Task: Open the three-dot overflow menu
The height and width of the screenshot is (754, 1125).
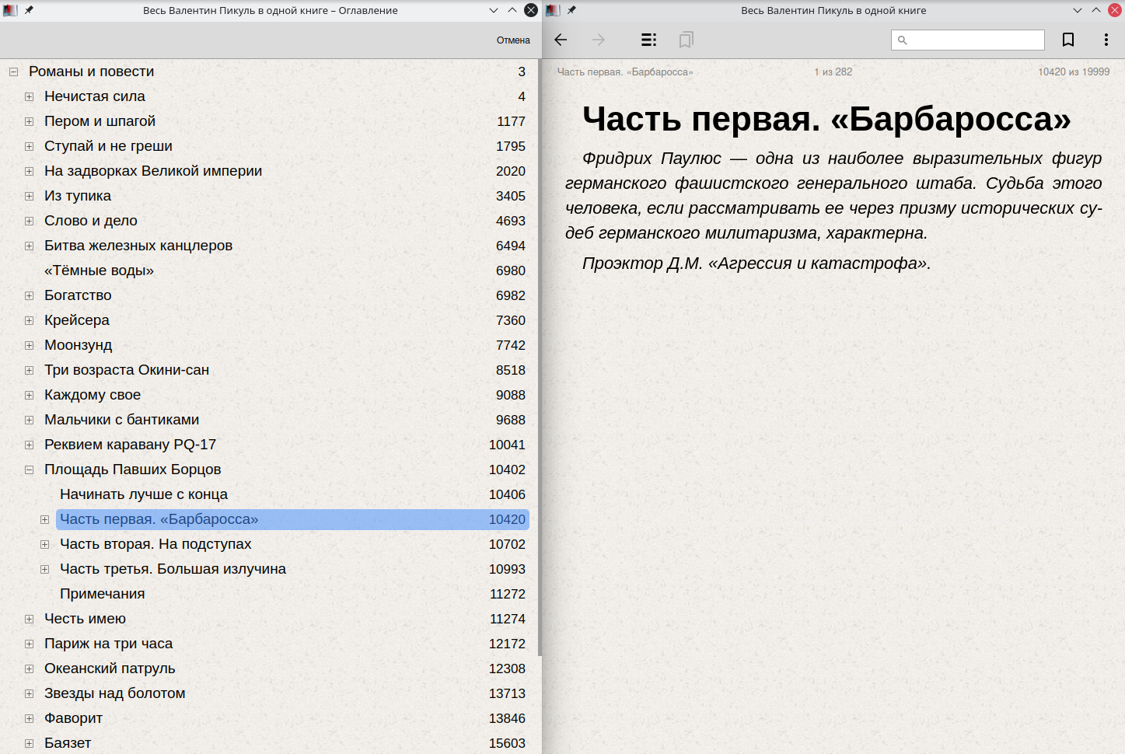Action: (x=1106, y=40)
